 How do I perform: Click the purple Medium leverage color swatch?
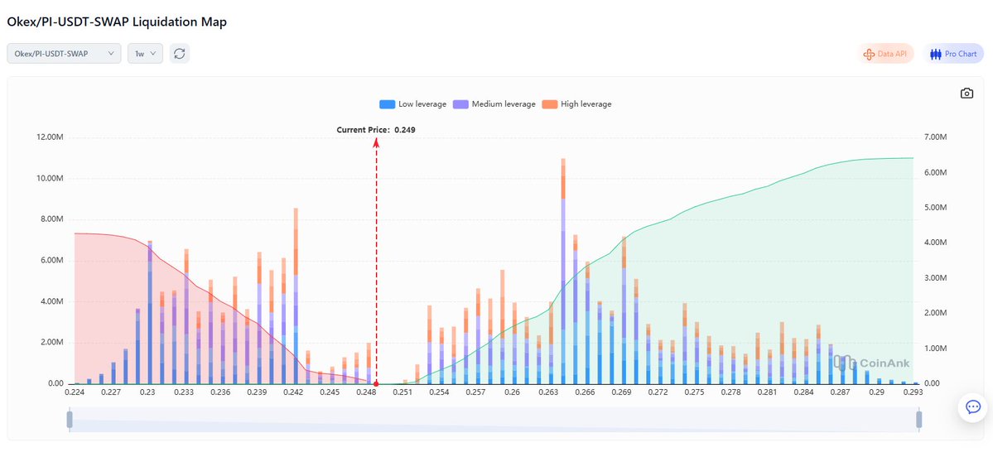pos(460,103)
